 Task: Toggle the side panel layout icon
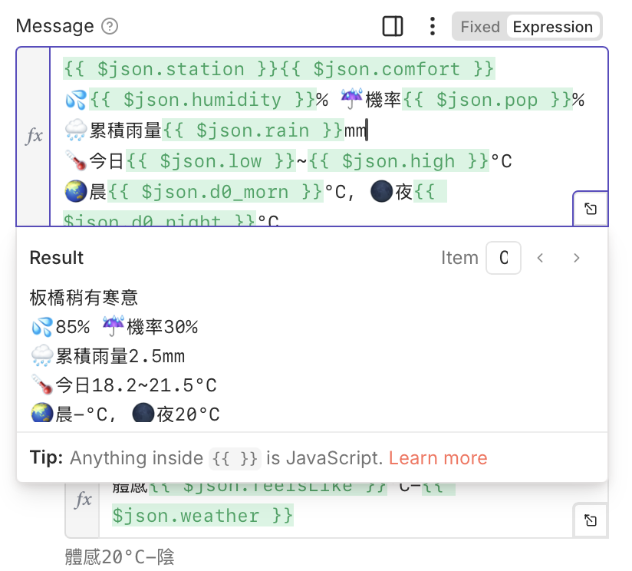pos(393,27)
